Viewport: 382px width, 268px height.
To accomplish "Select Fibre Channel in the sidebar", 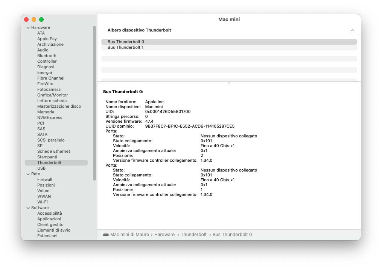I will tap(51, 78).
